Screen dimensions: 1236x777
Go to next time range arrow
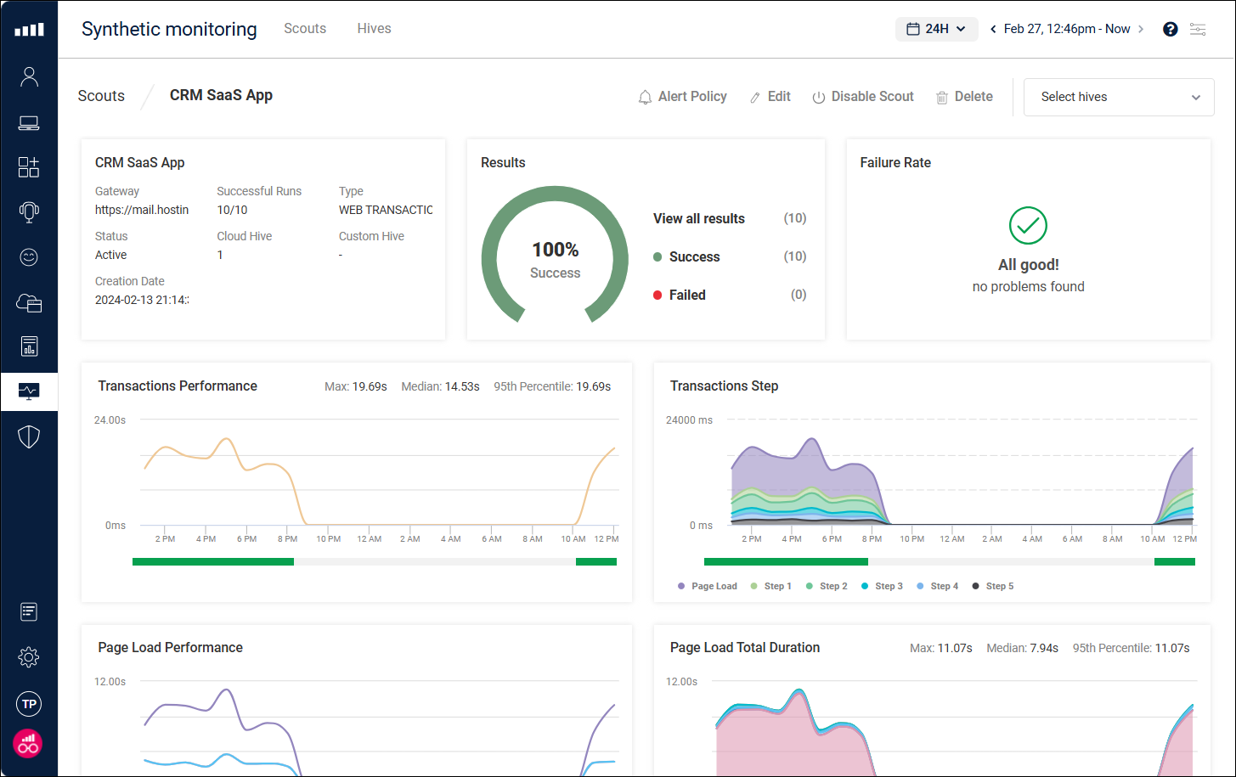click(x=1141, y=29)
